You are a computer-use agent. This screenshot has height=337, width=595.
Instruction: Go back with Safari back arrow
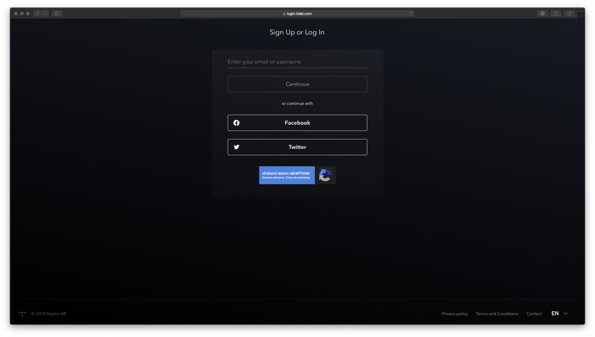pos(37,13)
